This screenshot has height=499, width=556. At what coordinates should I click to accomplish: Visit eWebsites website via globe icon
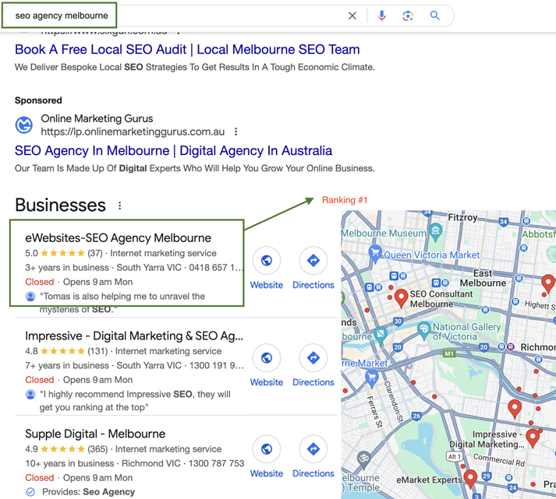[267, 261]
